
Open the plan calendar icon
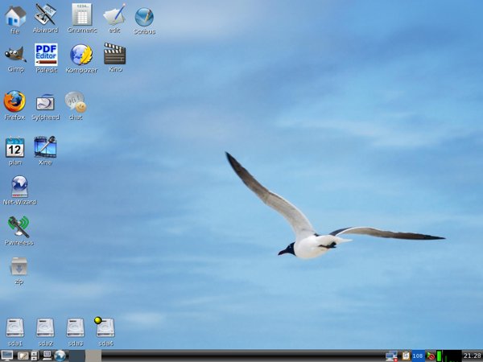(x=14, y=147)
